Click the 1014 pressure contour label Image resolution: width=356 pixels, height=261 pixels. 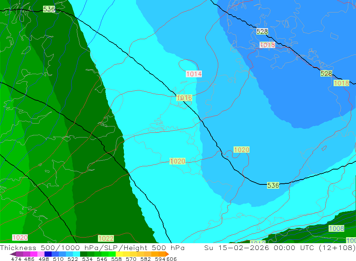(194, 74)
